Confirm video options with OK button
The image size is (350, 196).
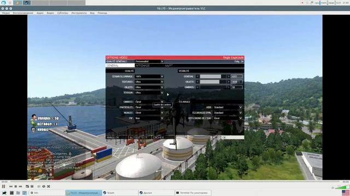pos(232,138)
